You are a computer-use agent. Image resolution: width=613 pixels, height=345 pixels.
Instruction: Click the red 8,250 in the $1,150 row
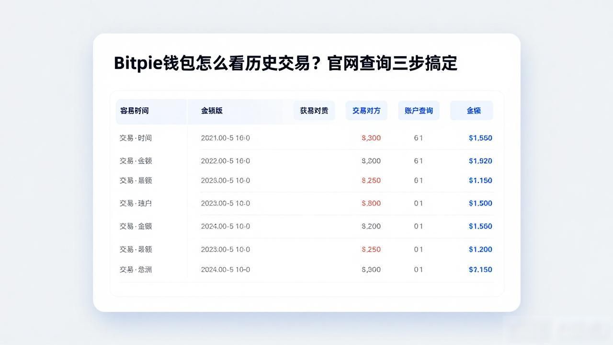(371, 181)
